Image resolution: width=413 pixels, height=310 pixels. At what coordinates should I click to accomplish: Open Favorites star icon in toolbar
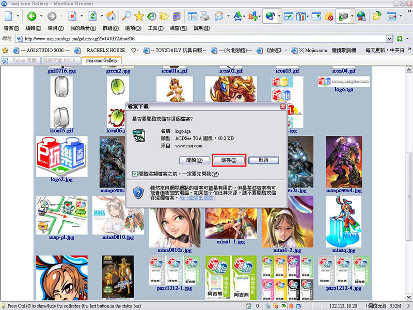pyautogui.click(x=139, y=16)
